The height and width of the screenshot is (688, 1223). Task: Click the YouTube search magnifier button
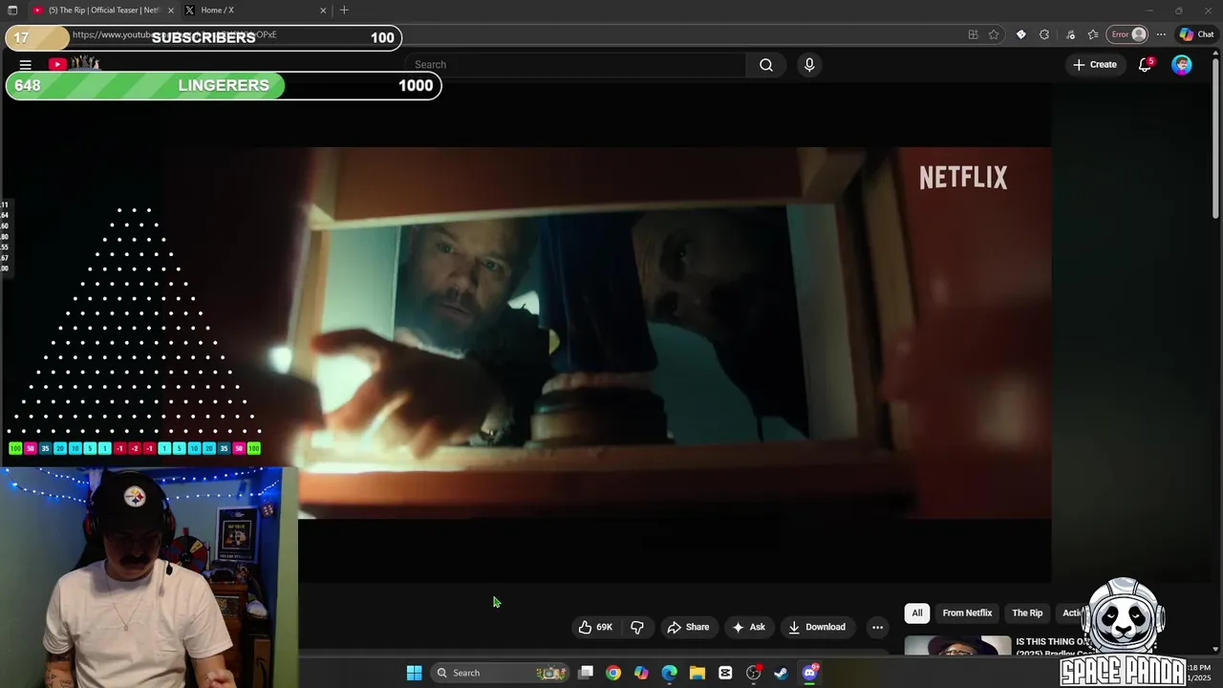766,65
